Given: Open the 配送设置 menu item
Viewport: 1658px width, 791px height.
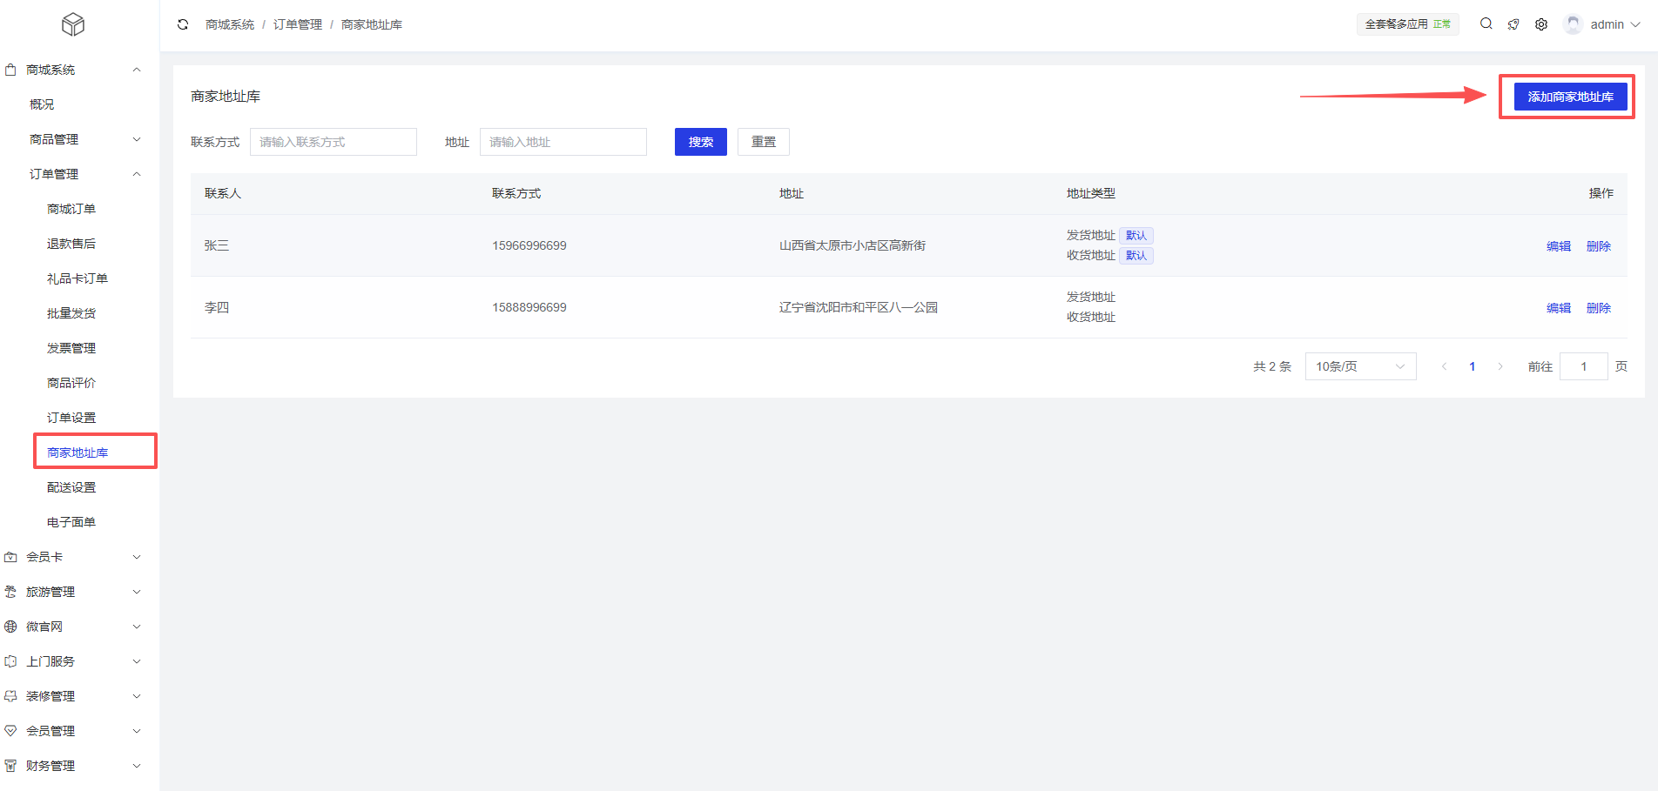Looking at the screenshot, I should (x=71, y=487).
